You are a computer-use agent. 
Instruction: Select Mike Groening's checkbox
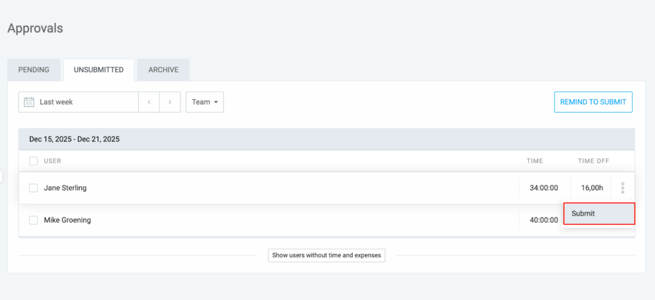(33, 220)
